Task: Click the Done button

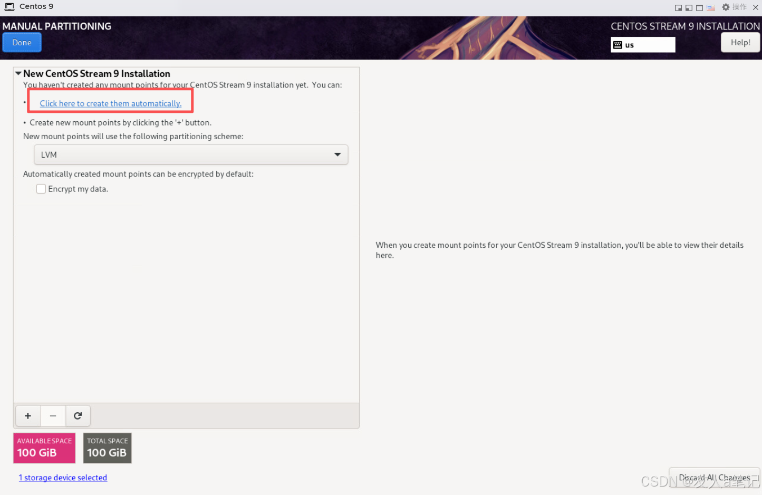Action: [x=22, y=43]
